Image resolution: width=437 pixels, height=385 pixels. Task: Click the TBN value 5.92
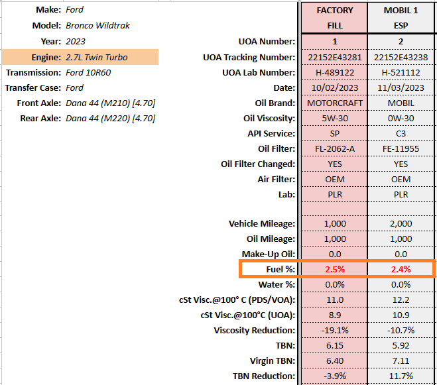tap(401, 346)
